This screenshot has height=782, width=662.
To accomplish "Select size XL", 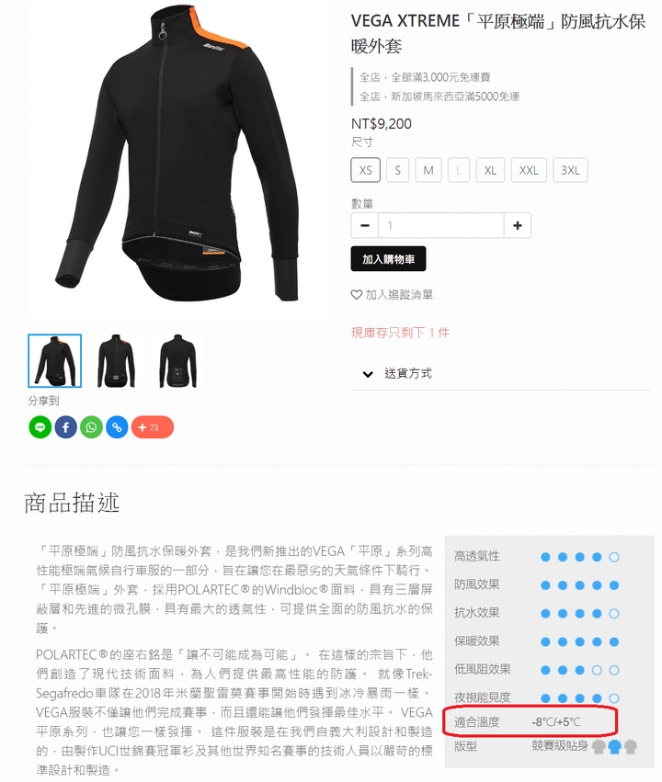I will tap(490, 170).
